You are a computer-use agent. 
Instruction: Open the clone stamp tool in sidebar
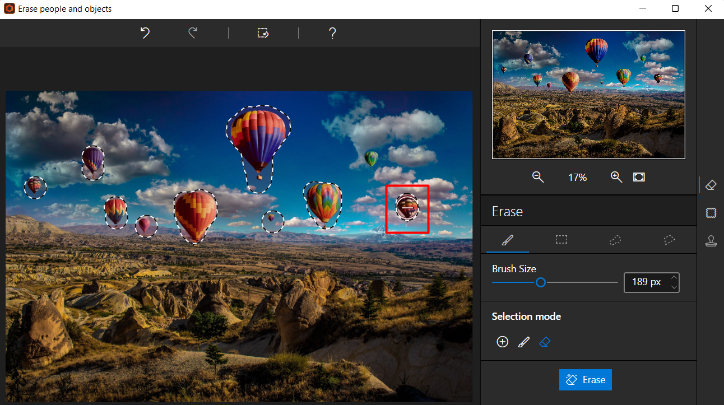point(711,241)
